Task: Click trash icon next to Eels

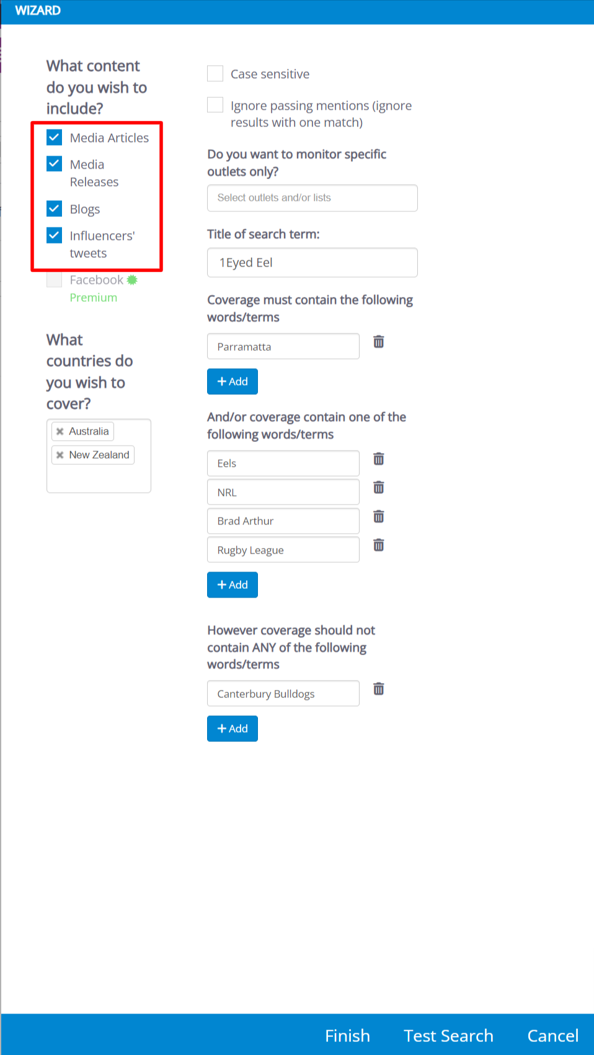Action: pyautogui.click(x=378, y=459)
